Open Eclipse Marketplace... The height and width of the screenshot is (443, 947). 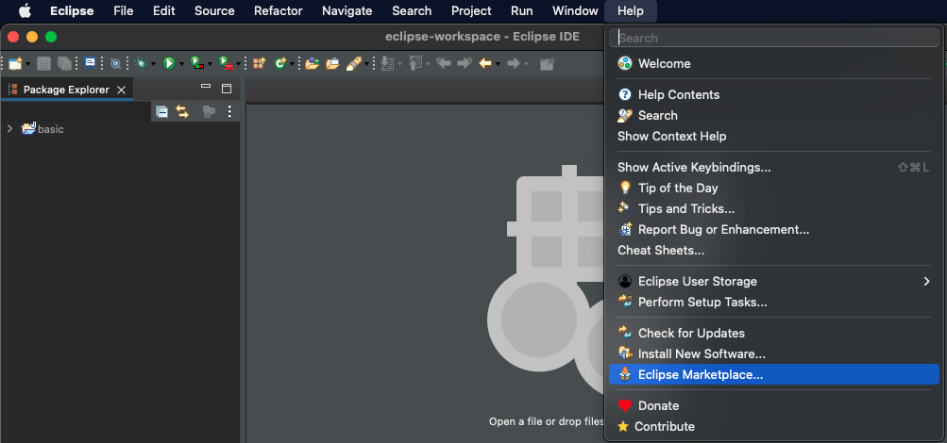[x=774, y=374]
